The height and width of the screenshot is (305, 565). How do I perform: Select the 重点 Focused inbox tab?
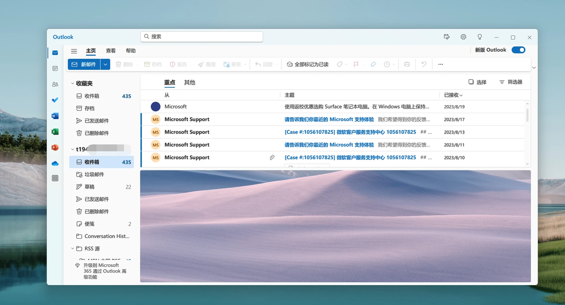click(x=170, y=82)
